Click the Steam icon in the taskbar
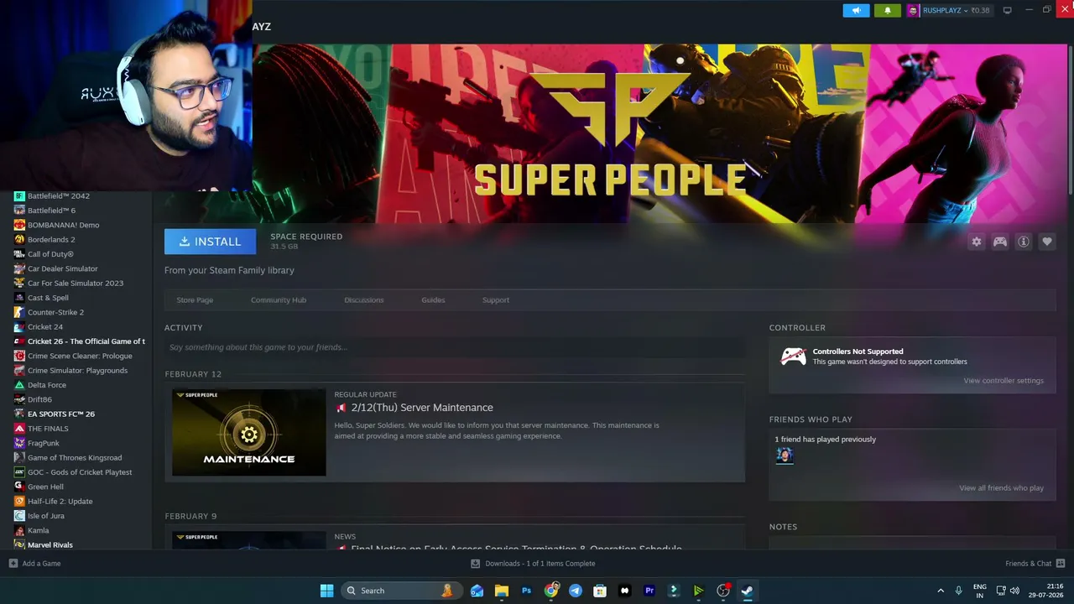 747,591
